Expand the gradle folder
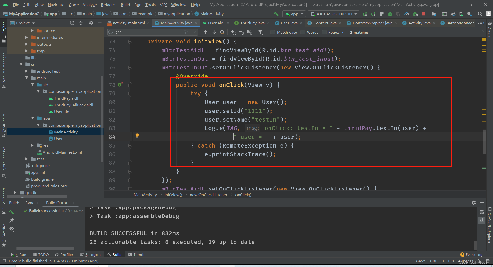The width and height of the screenshot is (493, 267). [15, 192]
